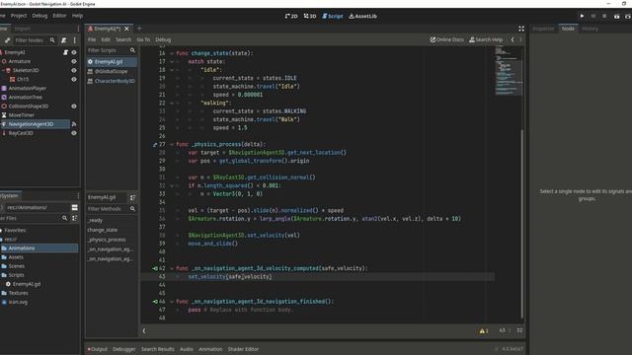This screenshot has height=355, width=632.
Task: Toggle visibility of EnemyAI root node
Action: click(x=74, y=52)
